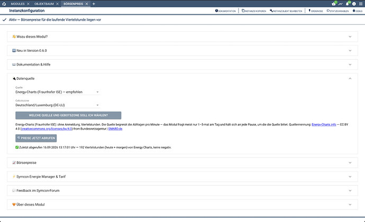This screenshot has width=365, height=222.
Task: Open the store basket icon
Action: point(334,4)
